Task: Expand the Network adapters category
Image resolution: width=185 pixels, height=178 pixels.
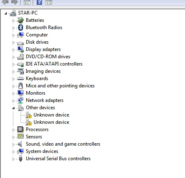Action: tap(13, 101)
